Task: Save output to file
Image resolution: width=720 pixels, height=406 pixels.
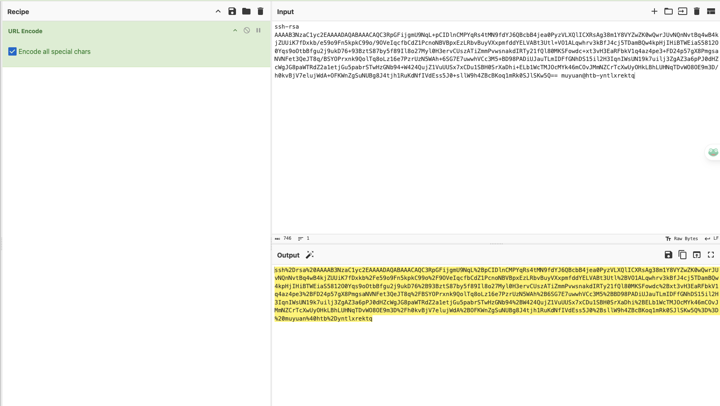Action: click(x=669, y=255)
